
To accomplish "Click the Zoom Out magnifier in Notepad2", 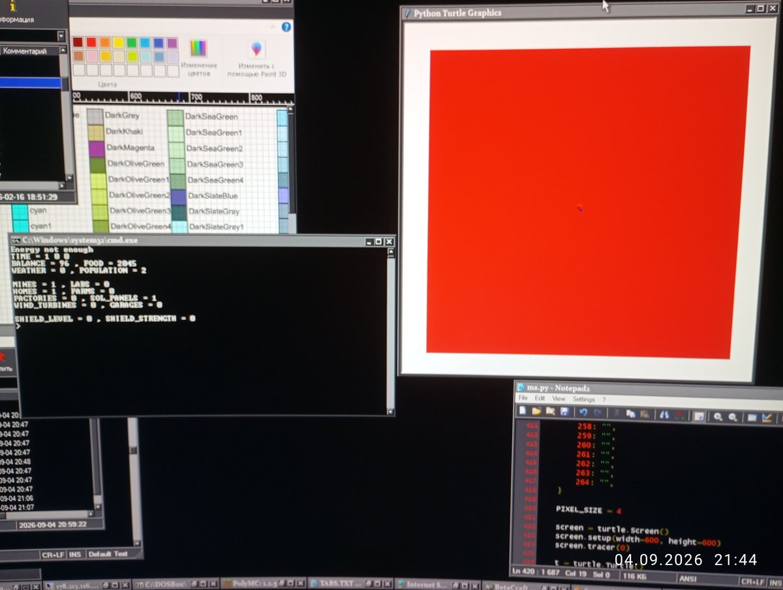I will pos(733,417).
